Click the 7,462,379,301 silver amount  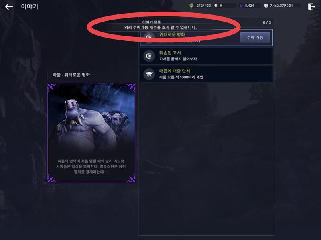pos(281,6)
